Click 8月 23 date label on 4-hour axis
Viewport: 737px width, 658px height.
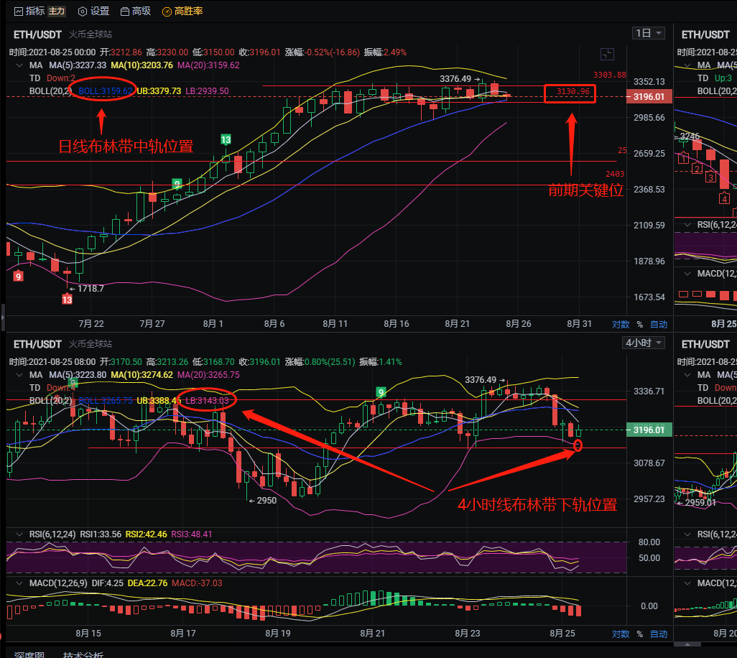coord(468,634)
